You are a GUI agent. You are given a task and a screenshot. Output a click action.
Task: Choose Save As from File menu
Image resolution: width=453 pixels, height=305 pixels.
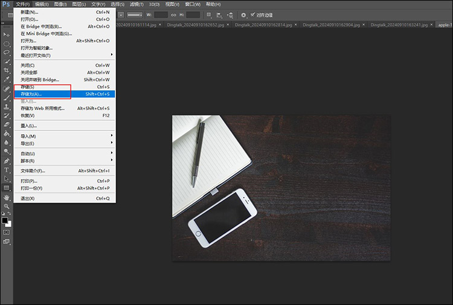(x=65, y=94)
